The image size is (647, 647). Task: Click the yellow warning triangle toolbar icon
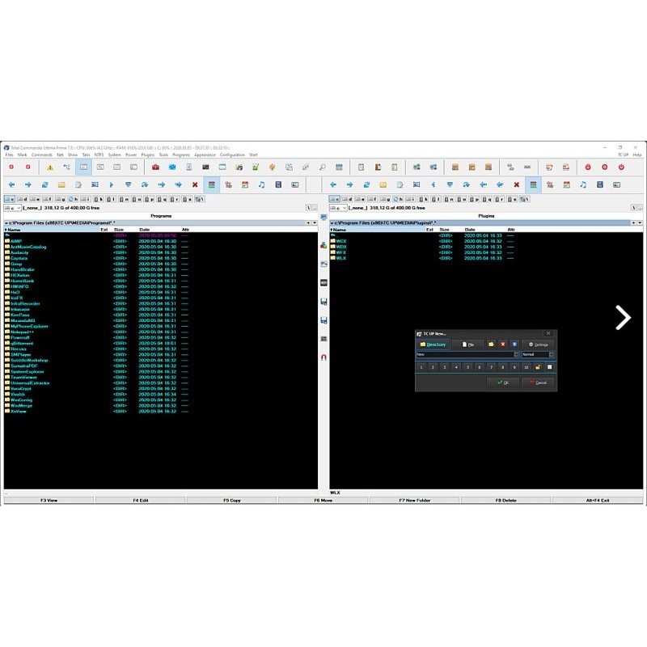(50, 167)
